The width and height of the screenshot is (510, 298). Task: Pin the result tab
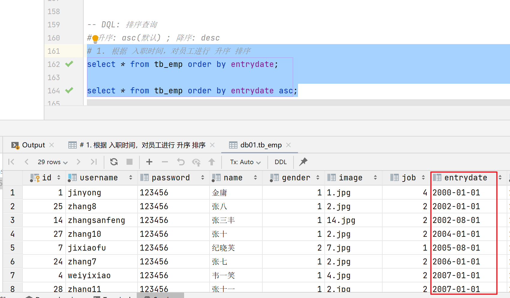point(303,162)
